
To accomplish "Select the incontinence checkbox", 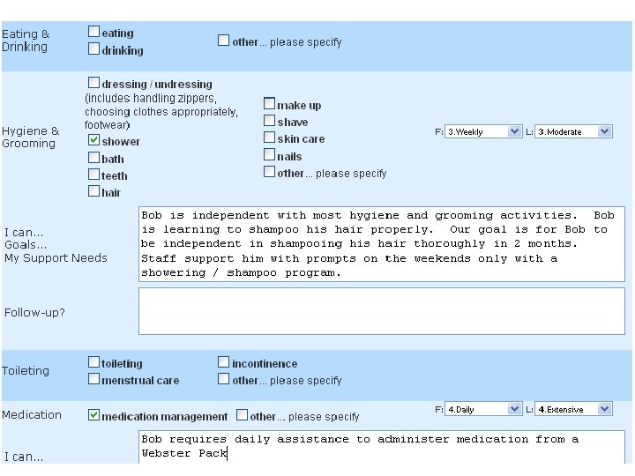I will [x=223, y=362].
